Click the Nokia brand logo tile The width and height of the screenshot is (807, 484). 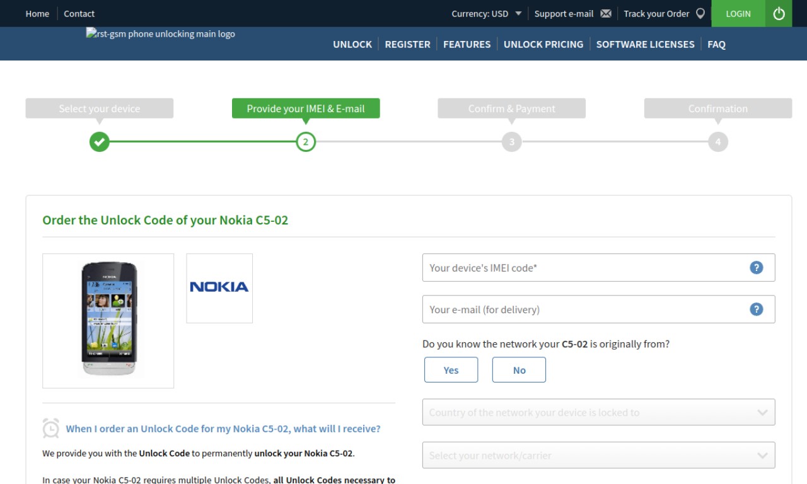click(219, 289)
